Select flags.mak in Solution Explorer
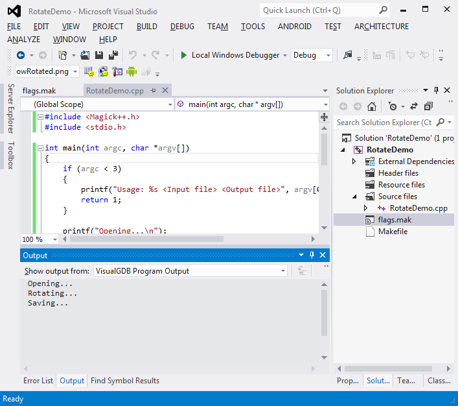 pyautogui.click(x=394, y=220)
